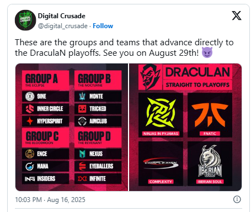The image size is (251, 212).
Task: Click the DraculaN vampire head logo
Action: [x=150, y=77]
